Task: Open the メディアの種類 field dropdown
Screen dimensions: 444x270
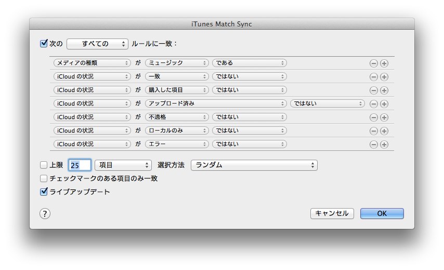Action: tap(92, 63)
